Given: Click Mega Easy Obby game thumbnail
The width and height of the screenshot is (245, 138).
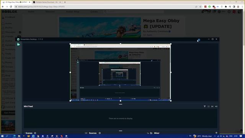Looking at the screenshot, I should coord(100,27).
